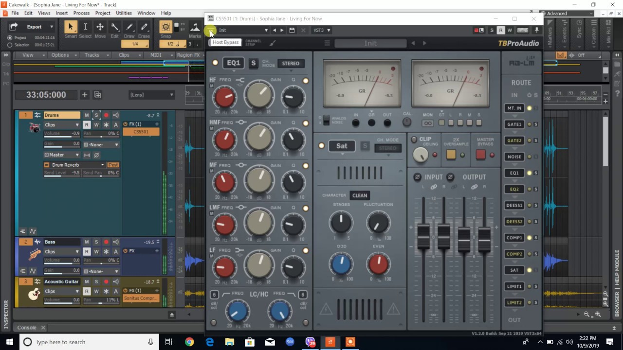
Task: Save preset with floppy disk icon
Action: pyautogui.click(x=292, y=30)
